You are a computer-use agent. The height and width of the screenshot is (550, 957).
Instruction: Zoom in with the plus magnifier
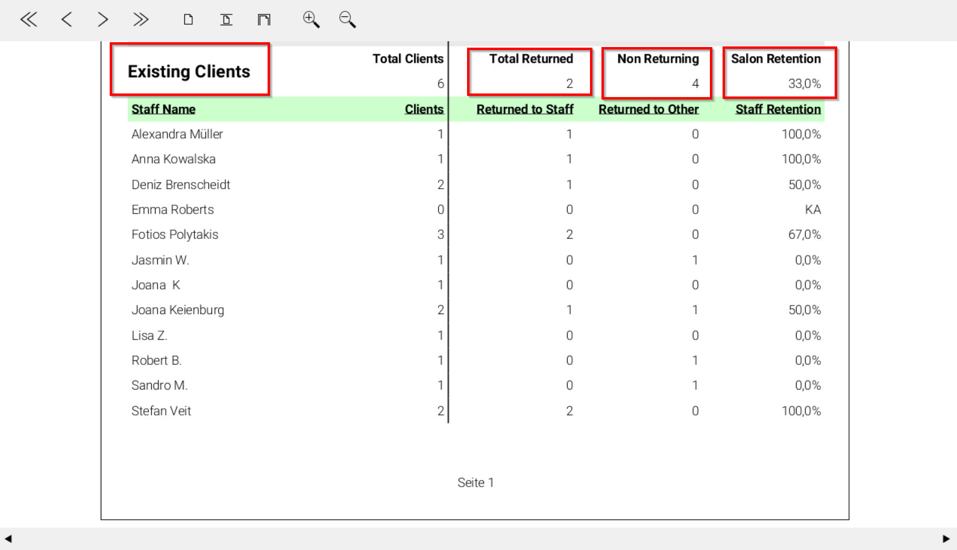[x=311, y=20]
